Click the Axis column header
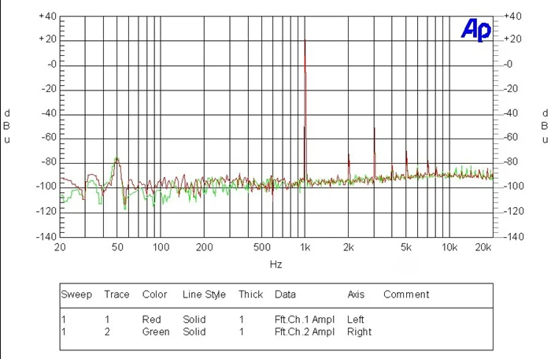 [x=356, y=294]
